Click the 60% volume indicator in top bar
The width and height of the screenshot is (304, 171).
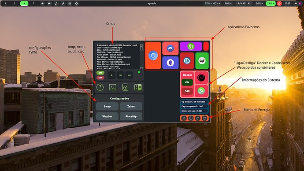tap(228, 4)
